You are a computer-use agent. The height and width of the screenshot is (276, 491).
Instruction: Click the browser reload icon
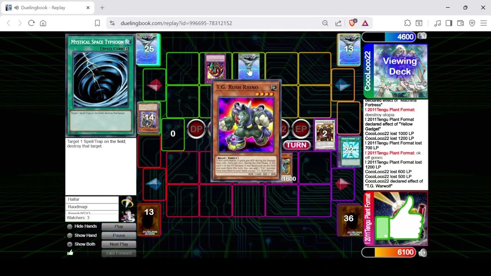pyautogui.click(x=31, y=23)
